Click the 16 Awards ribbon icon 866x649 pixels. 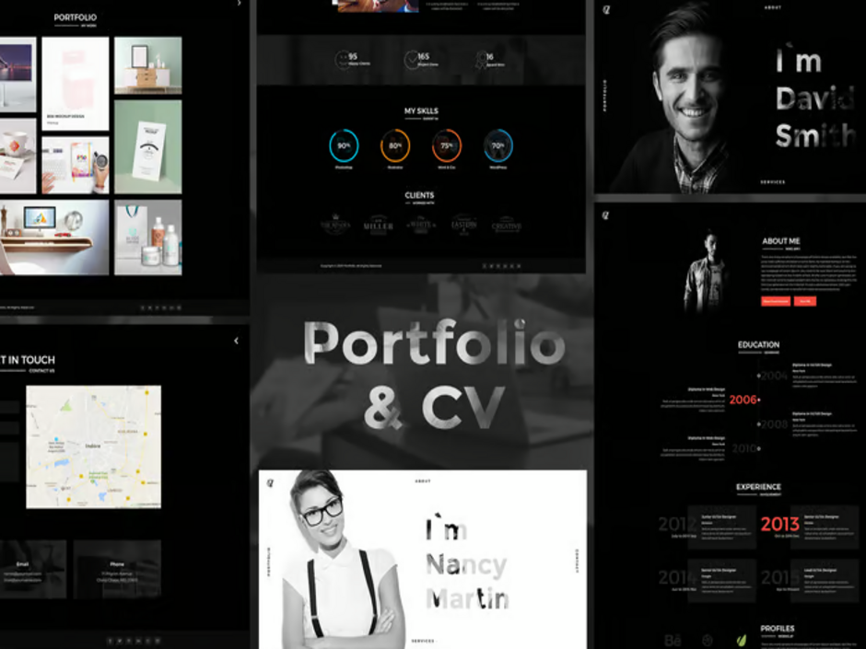click(x=479, y=60)
